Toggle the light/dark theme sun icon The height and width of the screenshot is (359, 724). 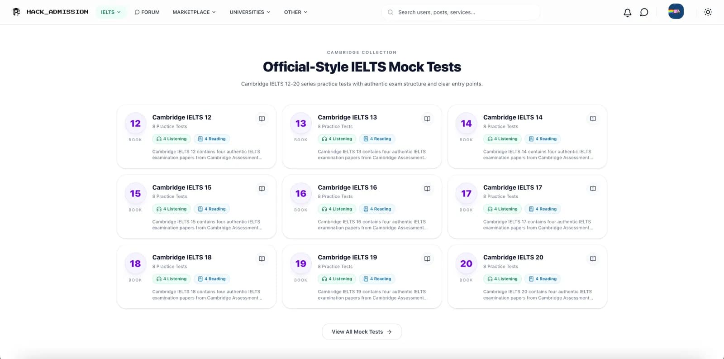708,12
